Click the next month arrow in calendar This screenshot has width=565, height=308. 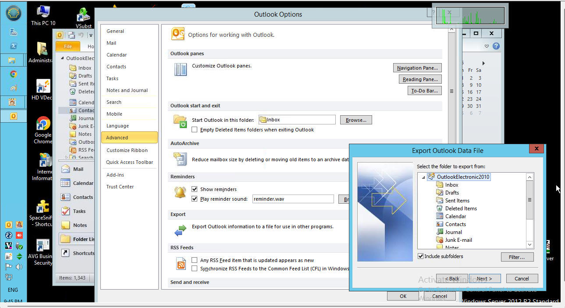[x=483, y=64]
